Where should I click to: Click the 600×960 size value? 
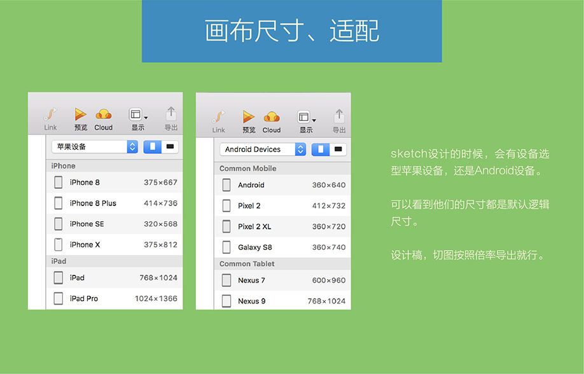[329, 280]
